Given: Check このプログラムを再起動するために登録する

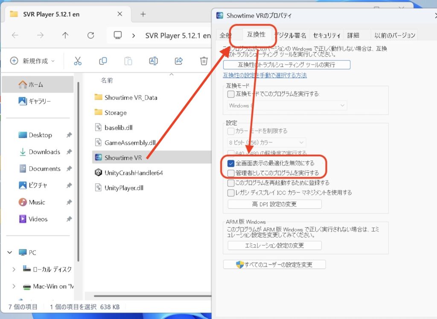Looking at the screenshot, I should pos(231,183).
